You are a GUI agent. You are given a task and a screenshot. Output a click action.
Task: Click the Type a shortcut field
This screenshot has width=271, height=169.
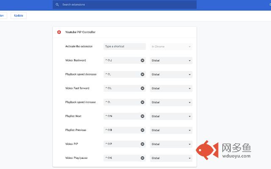(124, 46)
